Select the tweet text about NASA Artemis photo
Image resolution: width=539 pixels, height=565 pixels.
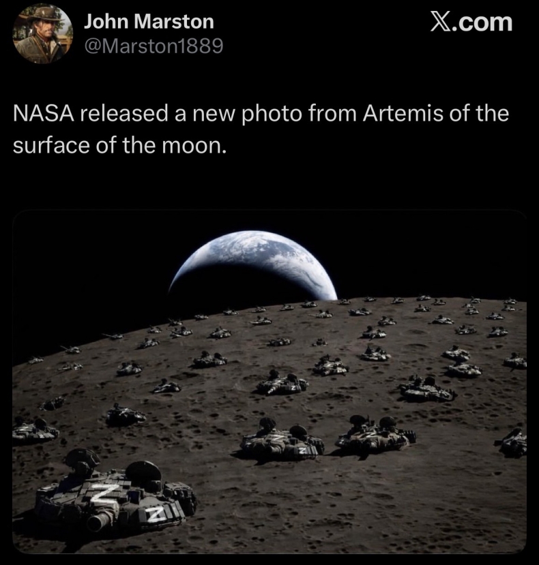coord(261,129)
